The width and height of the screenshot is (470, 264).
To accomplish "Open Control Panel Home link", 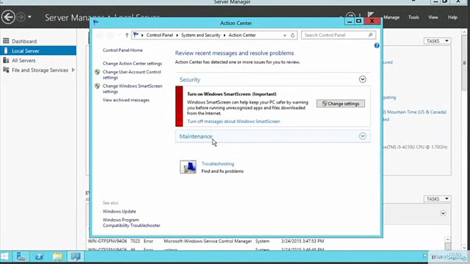I will (122, 50).
